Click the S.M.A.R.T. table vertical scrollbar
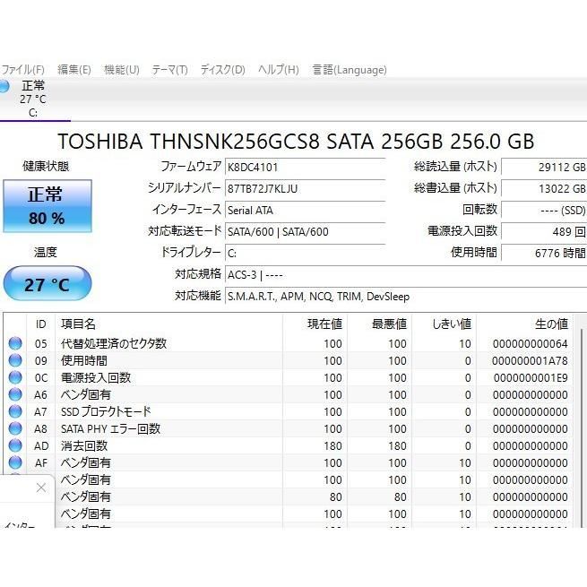The height and width of the screenshot is (587, 587). click(581, 427)
